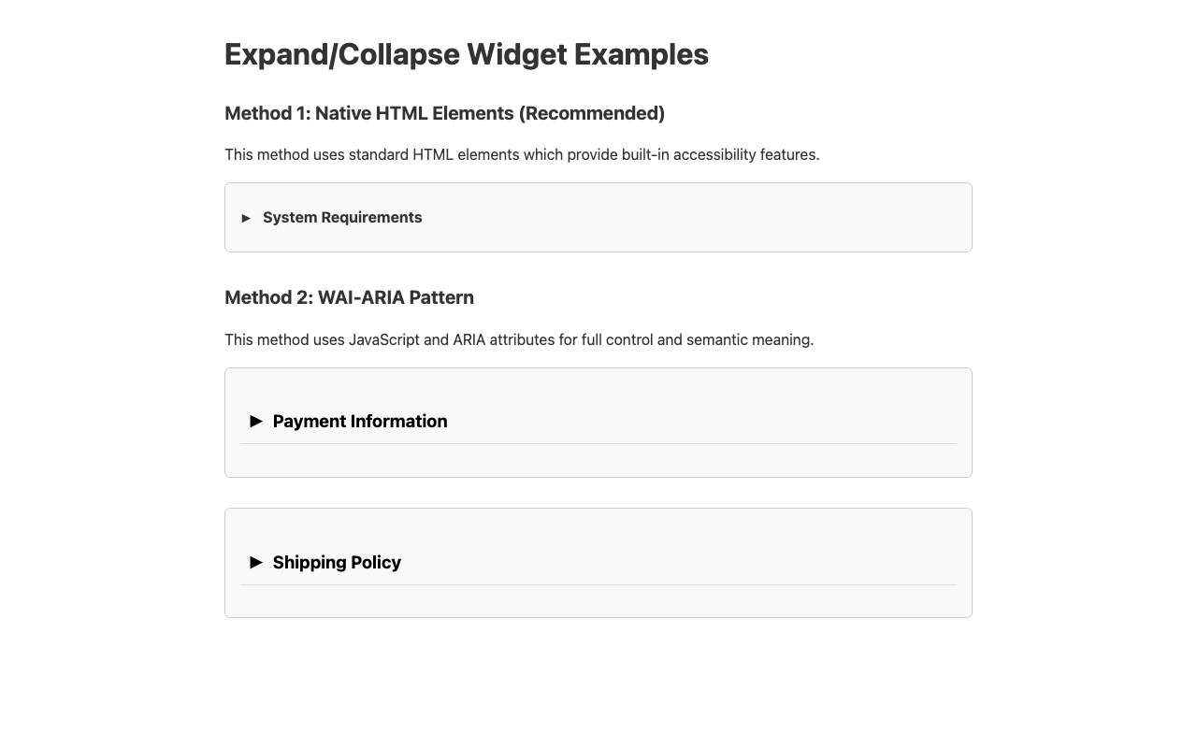1197x748 pixels.
Task: Toggle the Shipping Policy arrow icon
Action: click(256, 563)
